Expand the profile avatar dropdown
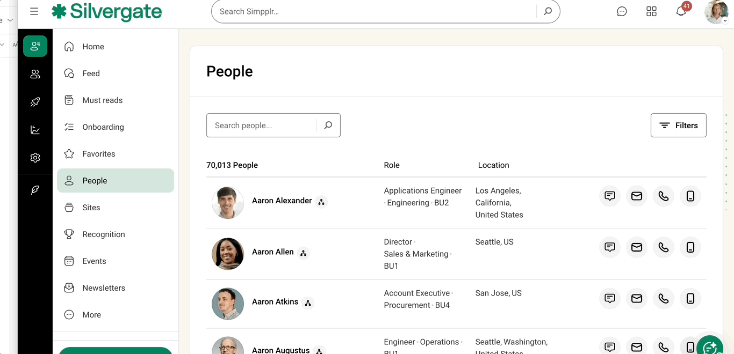The width and height of the screenshot is (734, 354). 716,12
